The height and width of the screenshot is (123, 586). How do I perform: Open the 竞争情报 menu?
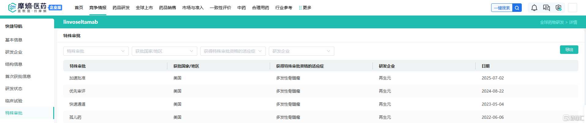click(98, 8)
